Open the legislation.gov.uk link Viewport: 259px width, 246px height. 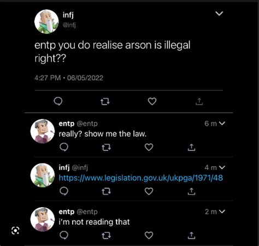tap(141, 178)
